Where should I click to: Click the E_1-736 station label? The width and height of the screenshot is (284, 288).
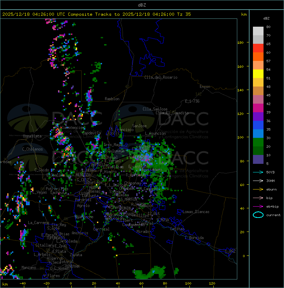(x=192, y=101)
